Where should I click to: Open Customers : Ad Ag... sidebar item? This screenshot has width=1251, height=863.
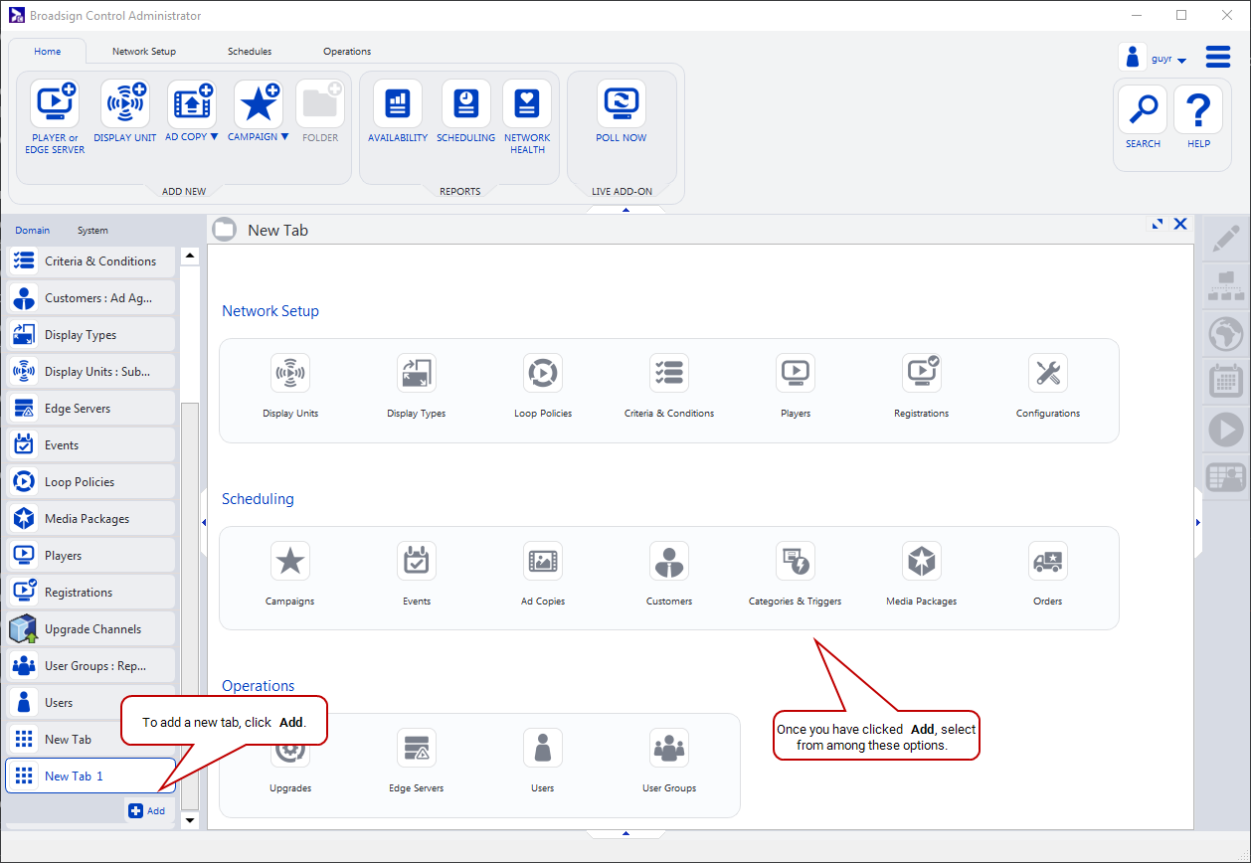[90, 298]
